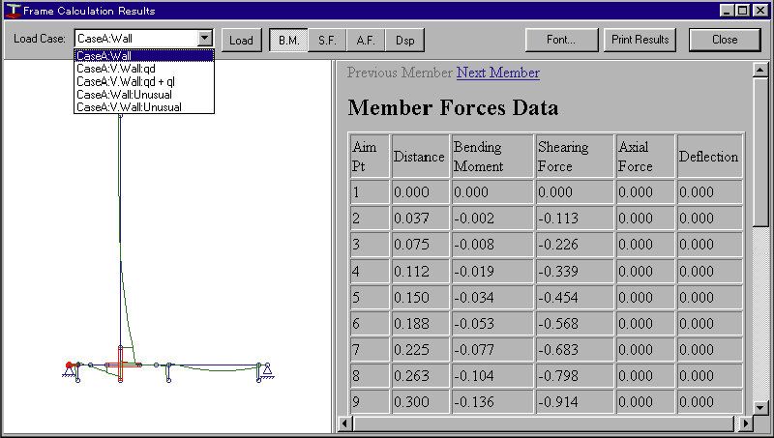Image resolution: width=774 pixels, height=438 pixels.
Task: Open the Font... settings dialog
Action: click(x=560, y=40)
